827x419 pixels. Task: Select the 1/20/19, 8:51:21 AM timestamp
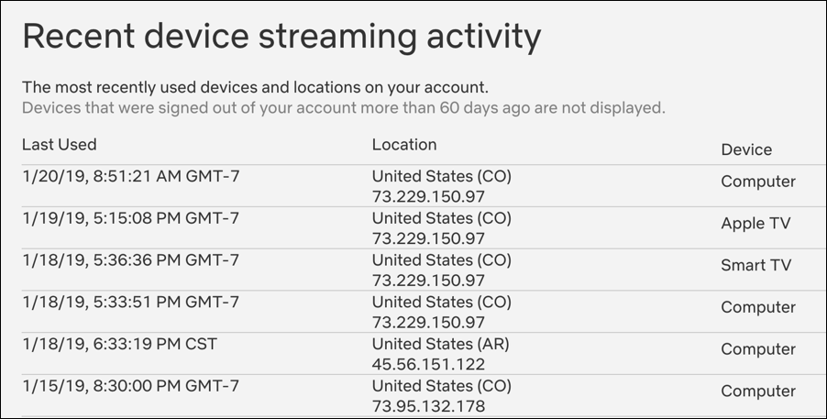(130, 176)
